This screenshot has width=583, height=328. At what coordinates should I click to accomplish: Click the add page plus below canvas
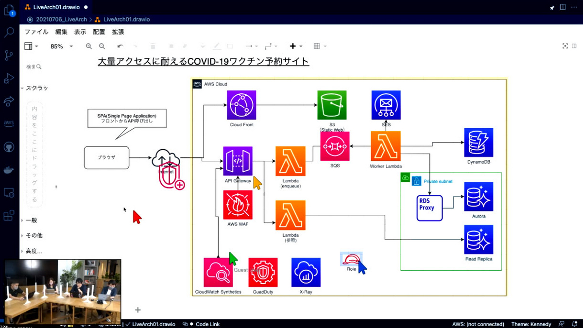[138, 310]
